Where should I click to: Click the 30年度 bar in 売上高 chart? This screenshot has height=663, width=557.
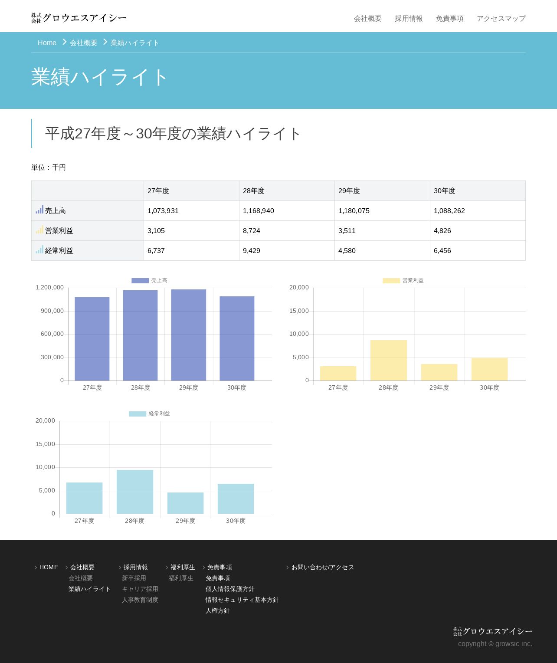tap(237, 338)
